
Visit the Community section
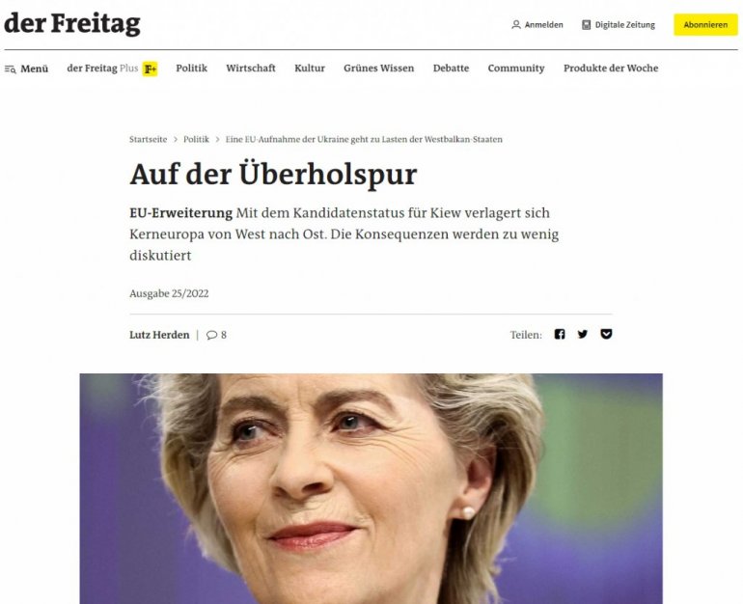pyautogui.click(x=516, y=69)
